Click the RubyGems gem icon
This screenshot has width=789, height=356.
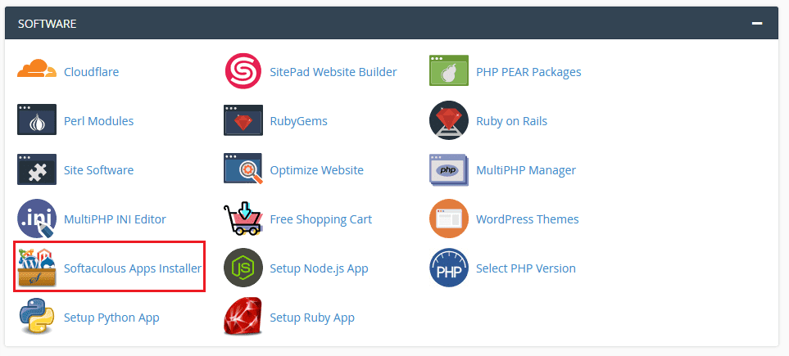(x=243, y=119)
